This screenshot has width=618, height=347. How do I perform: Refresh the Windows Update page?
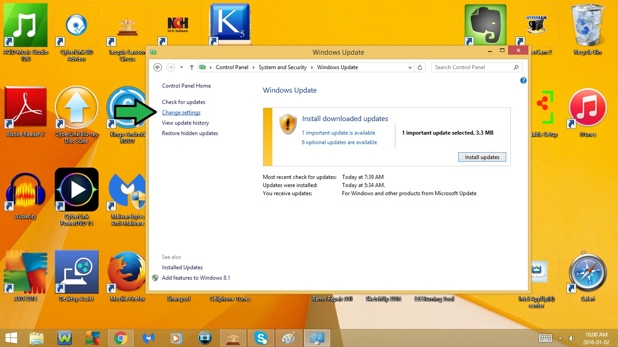click(x=420, y=67)
